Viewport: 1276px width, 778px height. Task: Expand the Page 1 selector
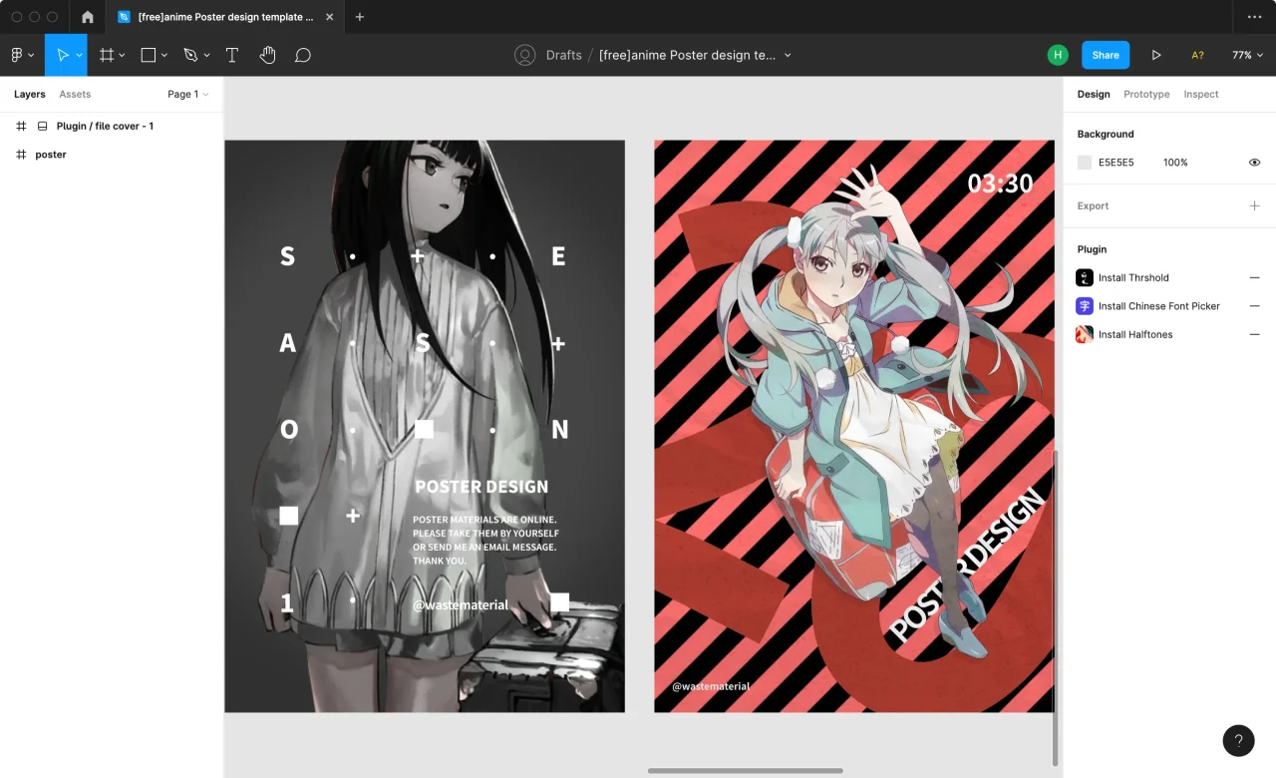coord(187,95)
